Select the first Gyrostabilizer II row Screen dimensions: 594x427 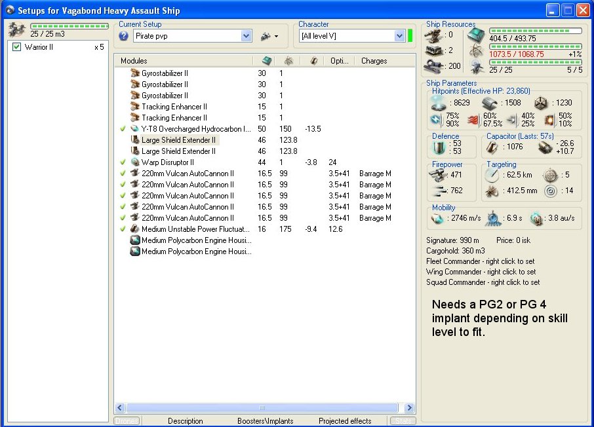click(x=265, y=73)
